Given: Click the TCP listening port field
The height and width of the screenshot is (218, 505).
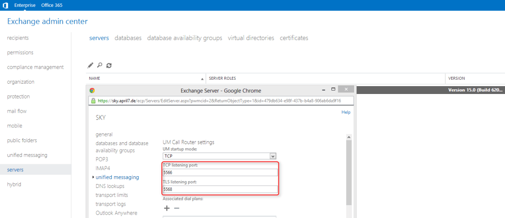Looking at the screenshot, I should (220, 173).
